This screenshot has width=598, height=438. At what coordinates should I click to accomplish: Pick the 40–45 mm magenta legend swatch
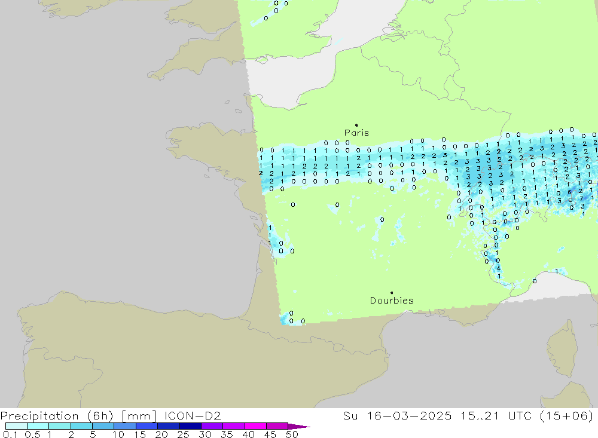(255, 426)
